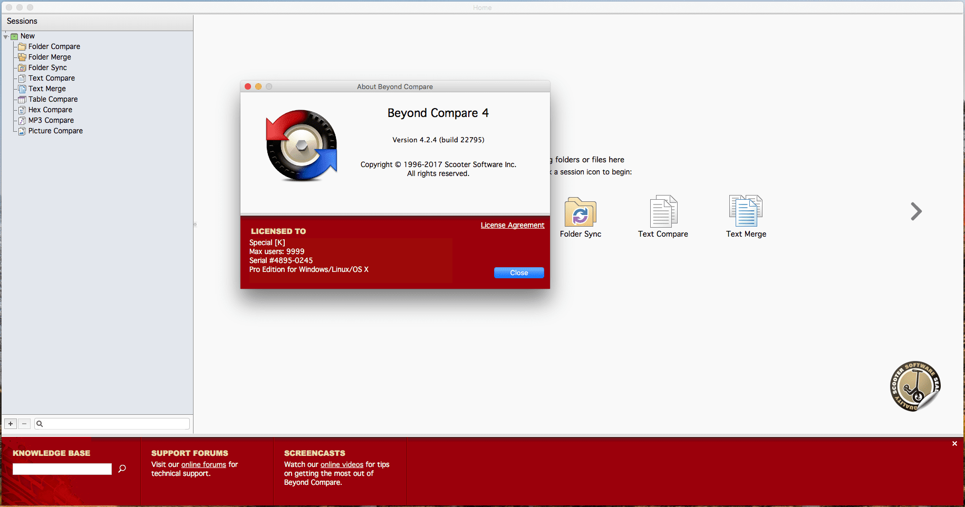Select Folder Sync in the Sessions list

point(47,68)
